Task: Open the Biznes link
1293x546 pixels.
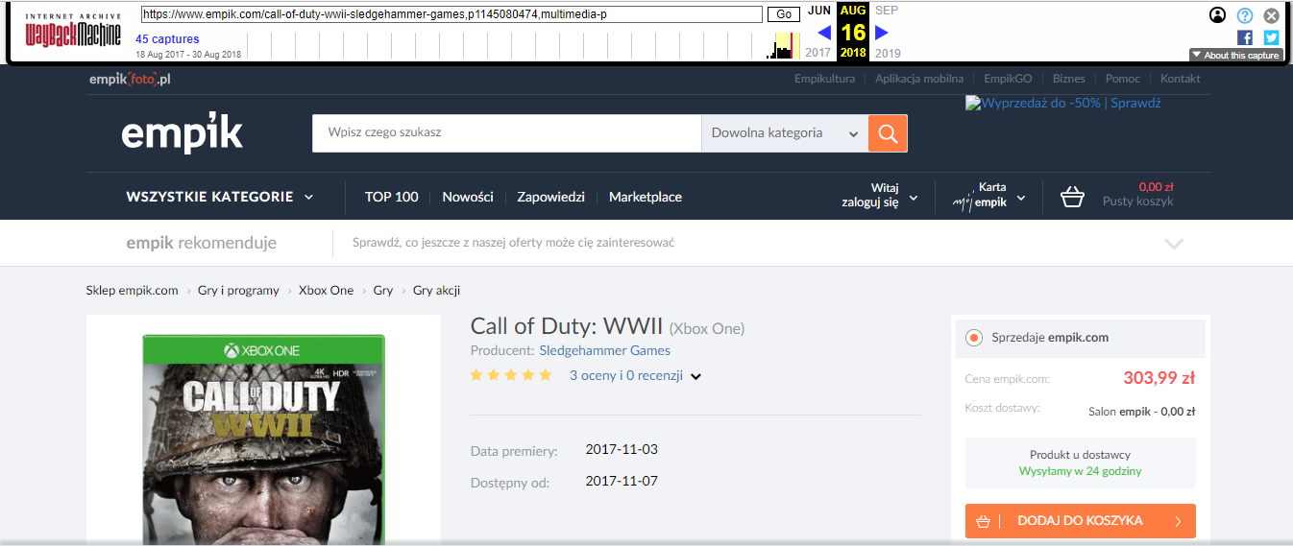Action: [x=1069, y=79]
